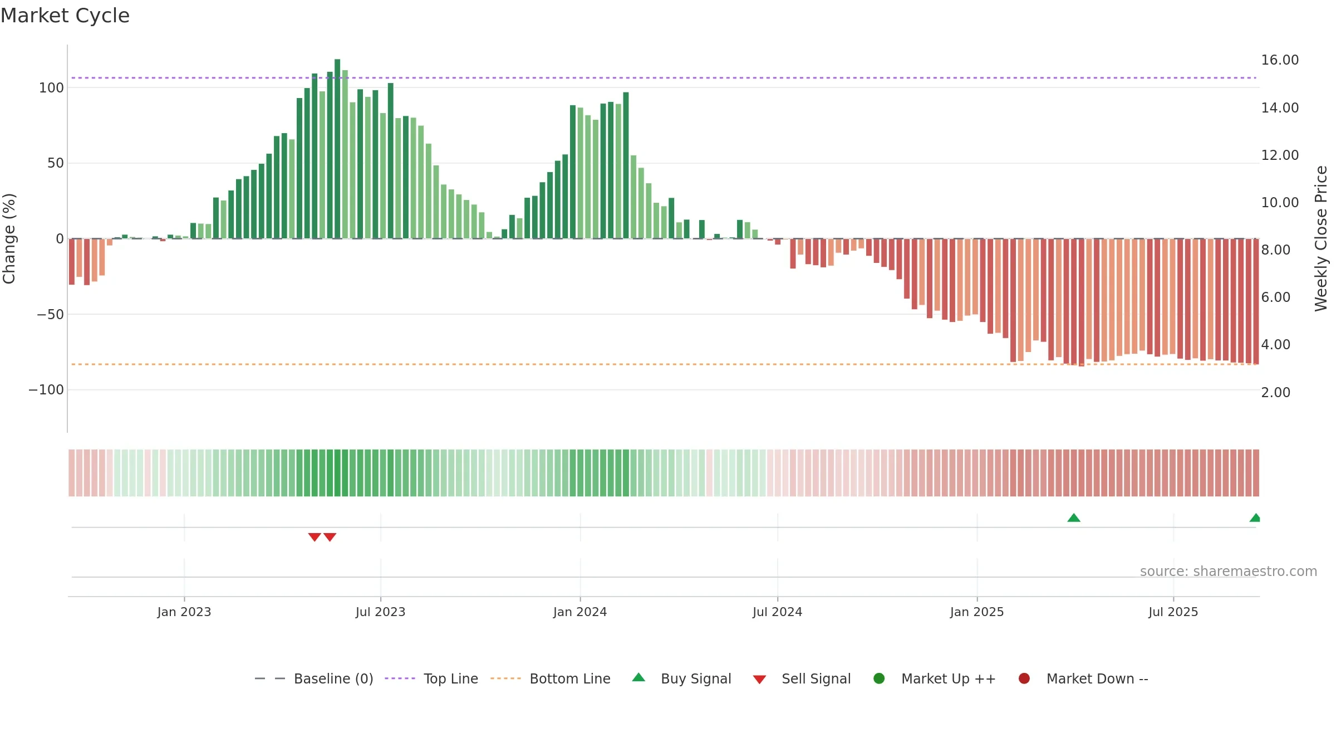Click the orange dotted bottom line on the chart
Screen dimensions: 1336x752
tap(662, 364)
